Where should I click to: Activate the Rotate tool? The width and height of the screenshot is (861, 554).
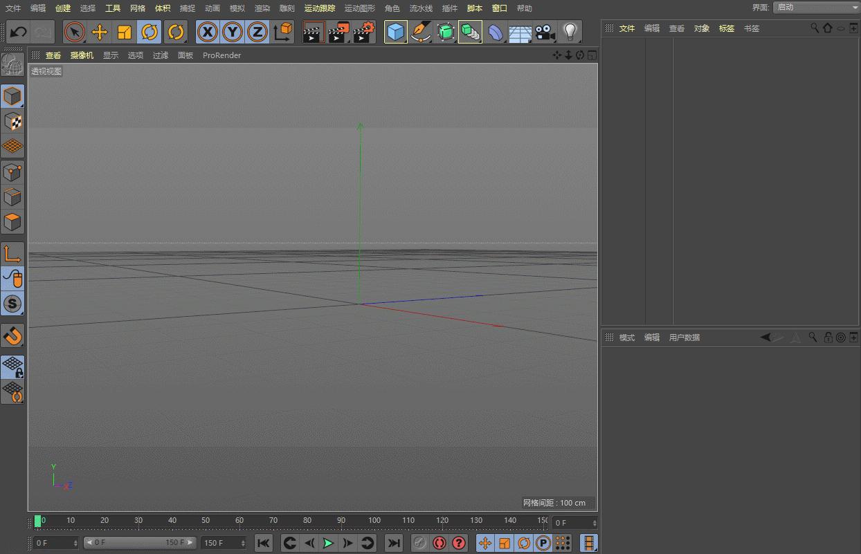(x=150, y=32)
